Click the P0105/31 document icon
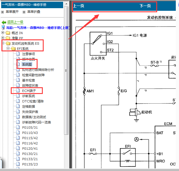This screenshot has height=171, width=179. (18, 127)
